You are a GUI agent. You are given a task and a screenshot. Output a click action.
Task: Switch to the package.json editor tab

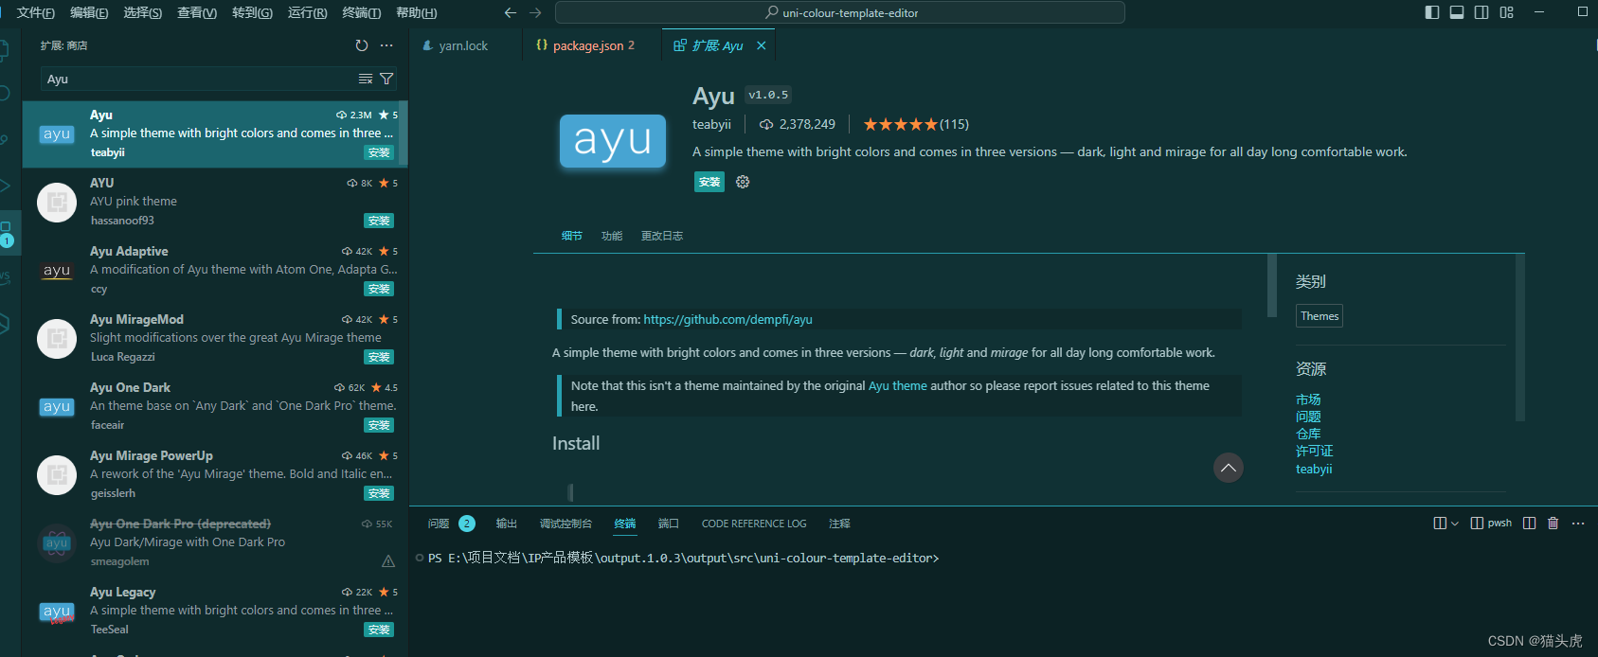pos(587,45)
